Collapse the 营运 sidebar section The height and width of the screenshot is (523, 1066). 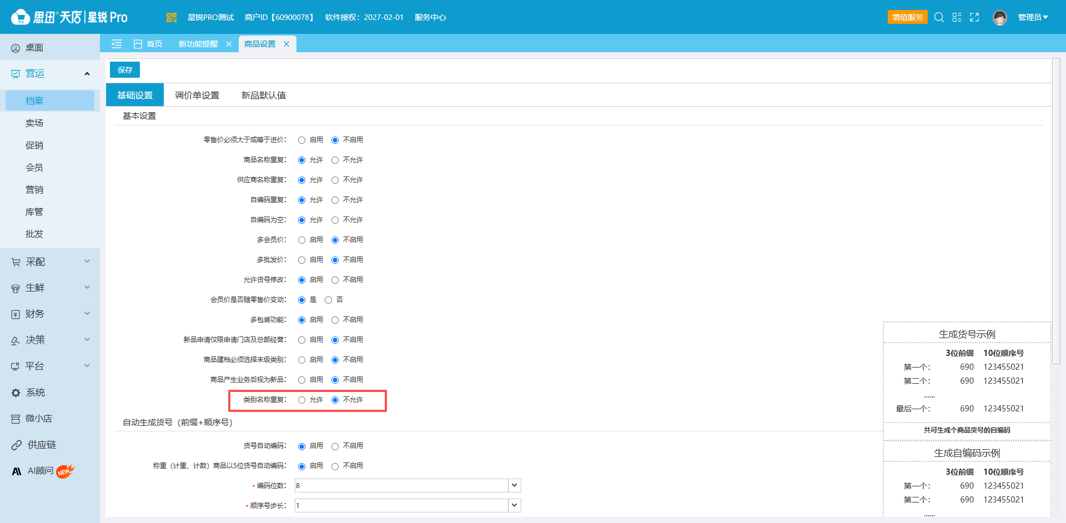click(87, 74)
